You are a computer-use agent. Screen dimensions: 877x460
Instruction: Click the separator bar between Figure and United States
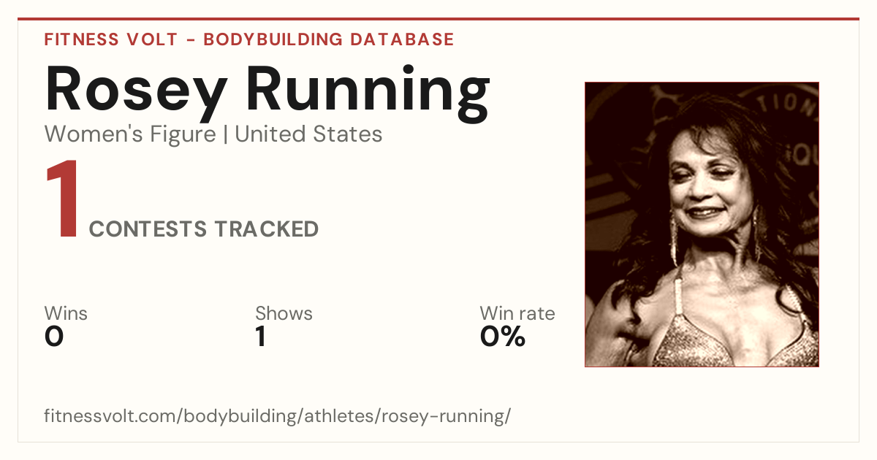tap(226, 134)
